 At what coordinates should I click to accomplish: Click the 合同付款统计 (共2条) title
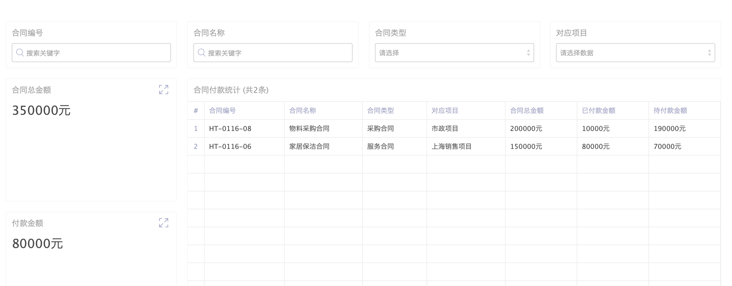coord(231,90)
